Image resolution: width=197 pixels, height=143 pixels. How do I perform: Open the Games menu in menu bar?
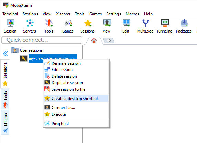[x=95, y=14]
